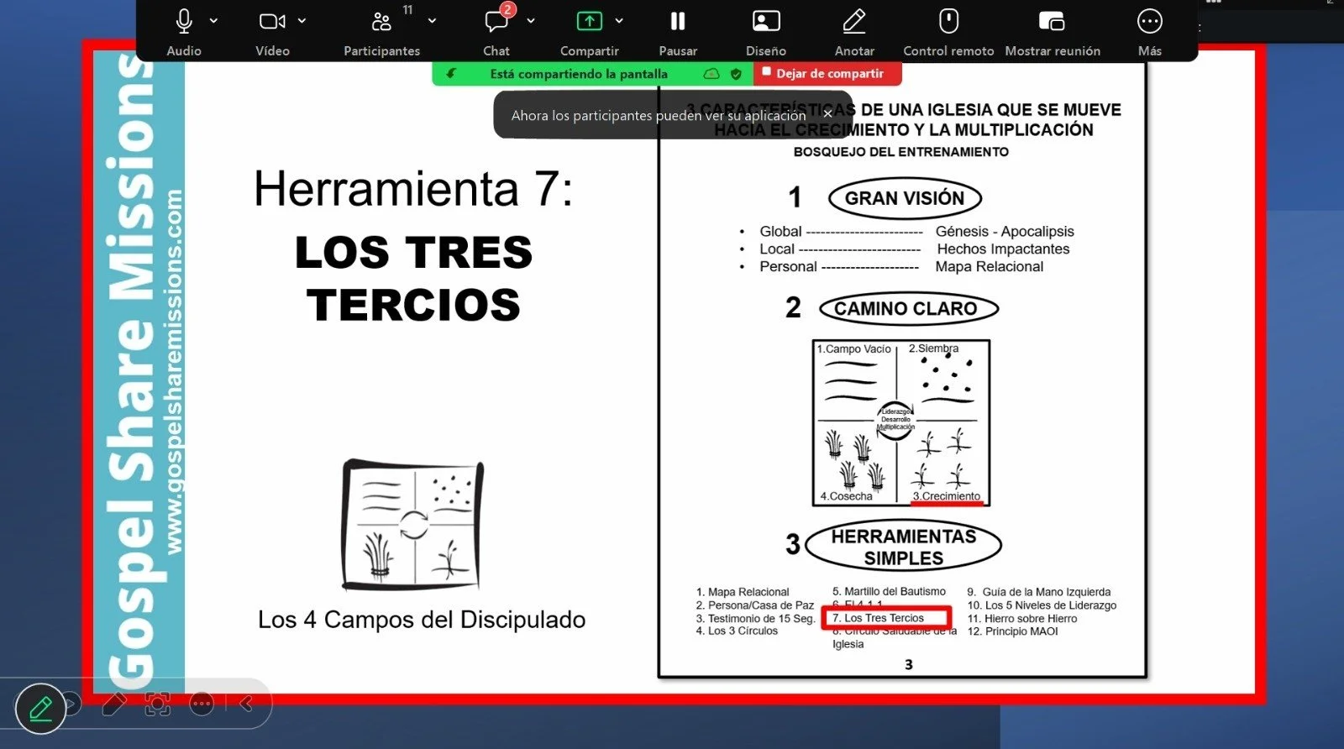Screen dimensions: 1344x749
Task: Click the shield security icon in the green bar
Action: coord(736,74)
